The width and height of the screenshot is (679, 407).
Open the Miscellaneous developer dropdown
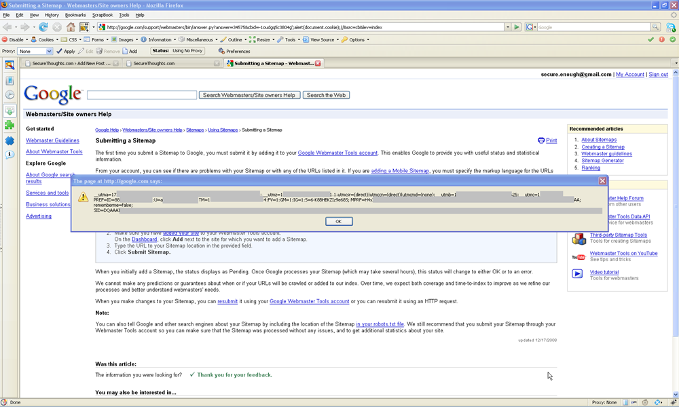tap(198, 39)
